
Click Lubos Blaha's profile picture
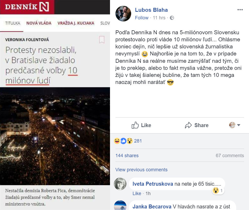point(123,14)
